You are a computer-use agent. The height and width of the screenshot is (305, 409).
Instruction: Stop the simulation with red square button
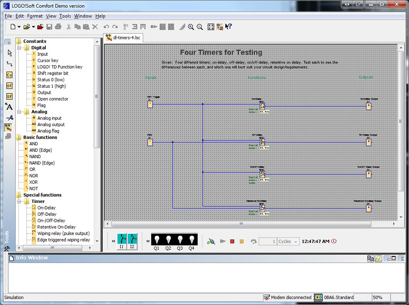pos(232,241)
